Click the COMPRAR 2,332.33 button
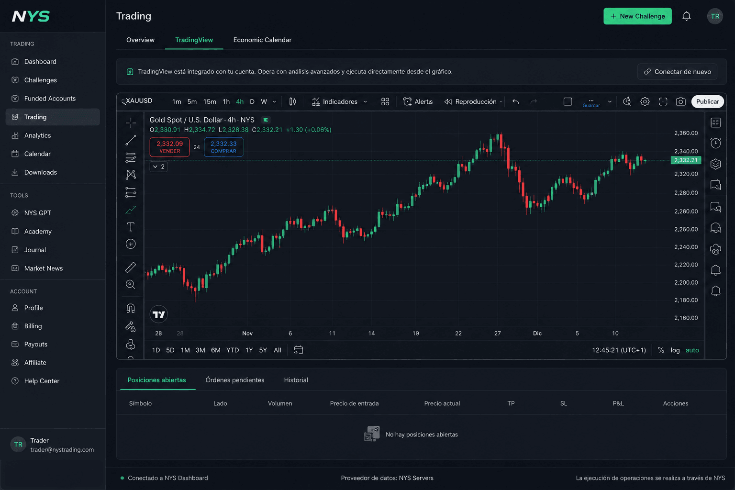The height and width of the screenshot is (490, 735). pyautogui.click(x=223, y=147)
